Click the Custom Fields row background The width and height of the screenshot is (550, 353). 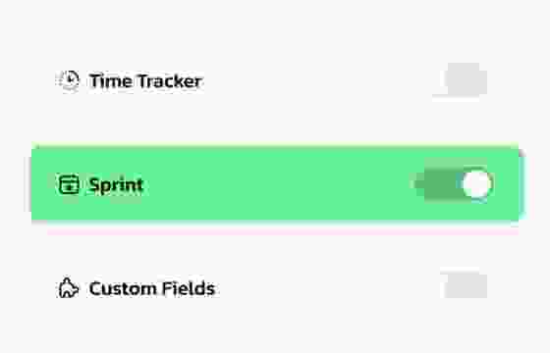pyautogui.click(x=275, y=288)
